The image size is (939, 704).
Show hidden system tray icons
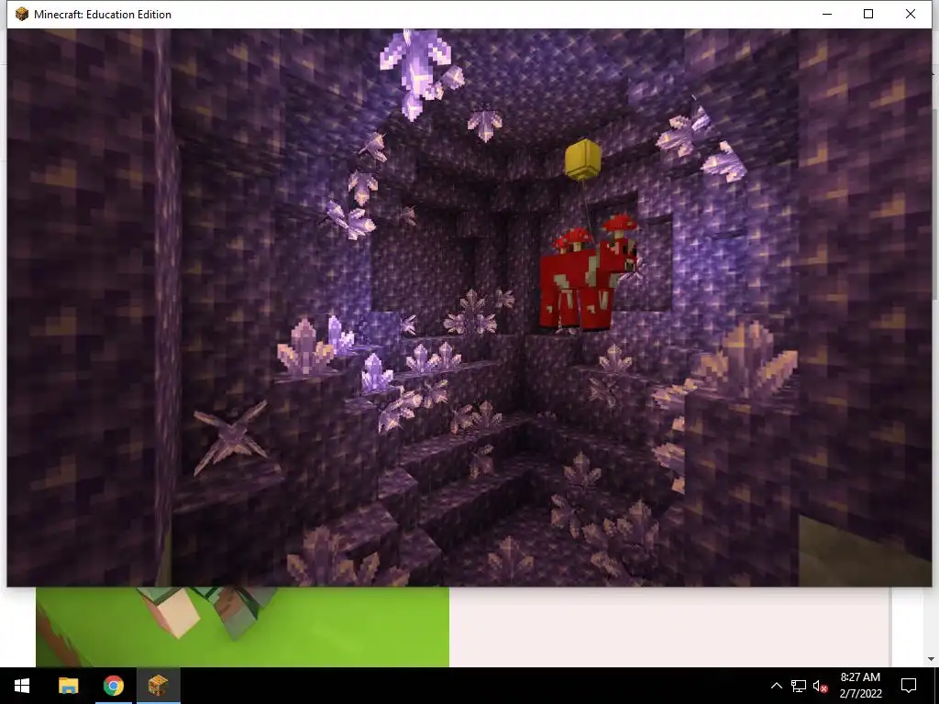click(776, 686)
